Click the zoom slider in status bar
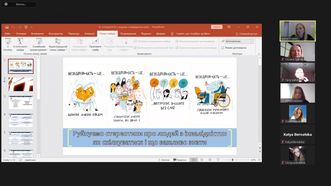 233,160
